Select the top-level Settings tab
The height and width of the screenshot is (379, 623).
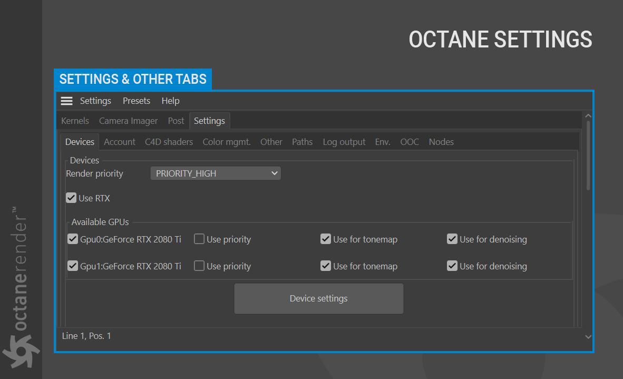[209, 121]
